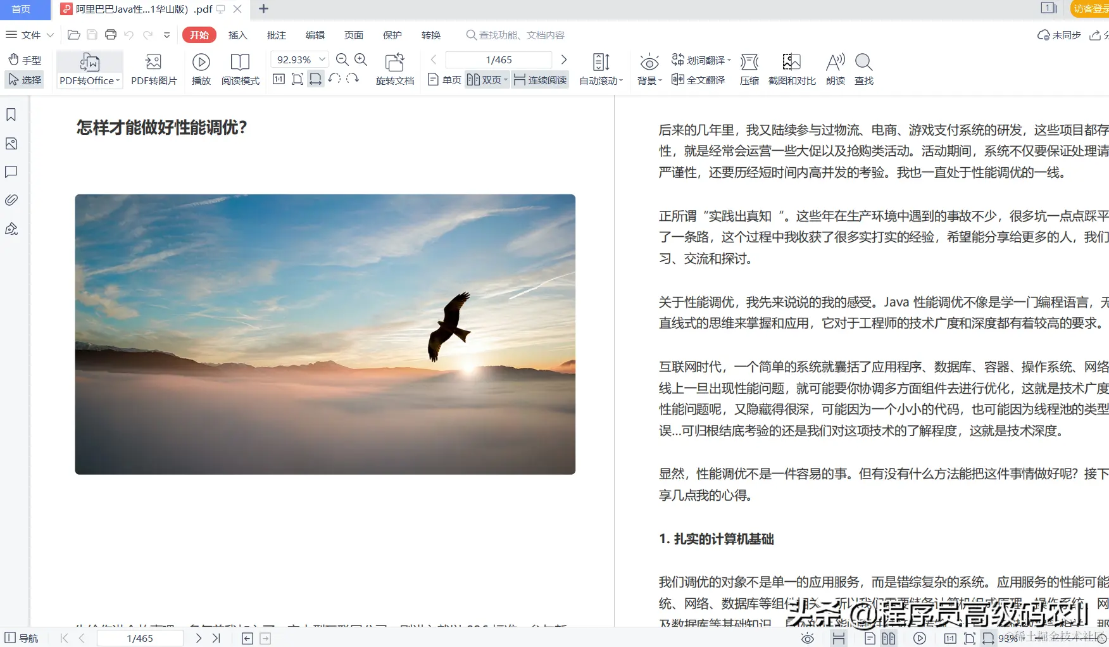Screen dimensions: 1109x647
Task: Open 截图和对比 screenshot compare tool
Action: coord(791,68)
